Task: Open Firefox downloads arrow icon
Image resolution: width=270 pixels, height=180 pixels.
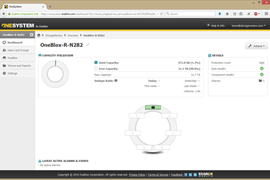Action: [x=220, y=14]
